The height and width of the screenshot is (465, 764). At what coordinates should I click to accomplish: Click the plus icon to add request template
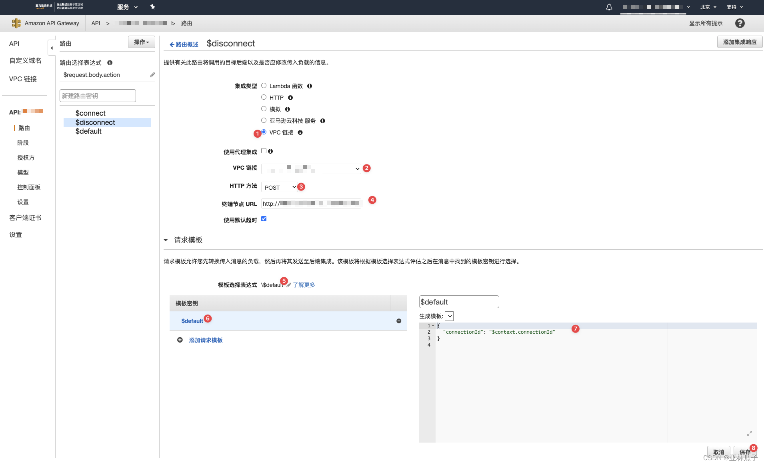(180, 340)
